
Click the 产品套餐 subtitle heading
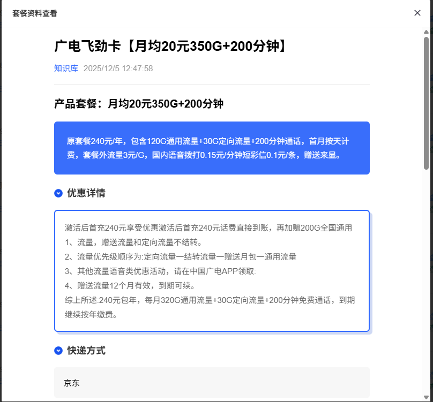point(139,104)
